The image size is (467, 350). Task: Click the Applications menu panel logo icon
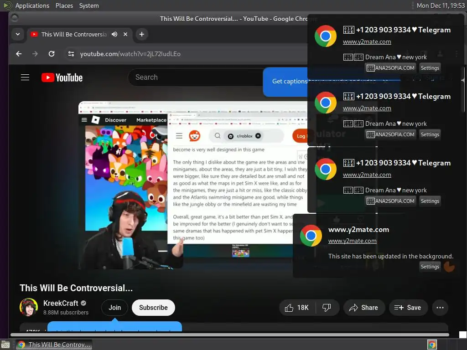tap(7, 5)
